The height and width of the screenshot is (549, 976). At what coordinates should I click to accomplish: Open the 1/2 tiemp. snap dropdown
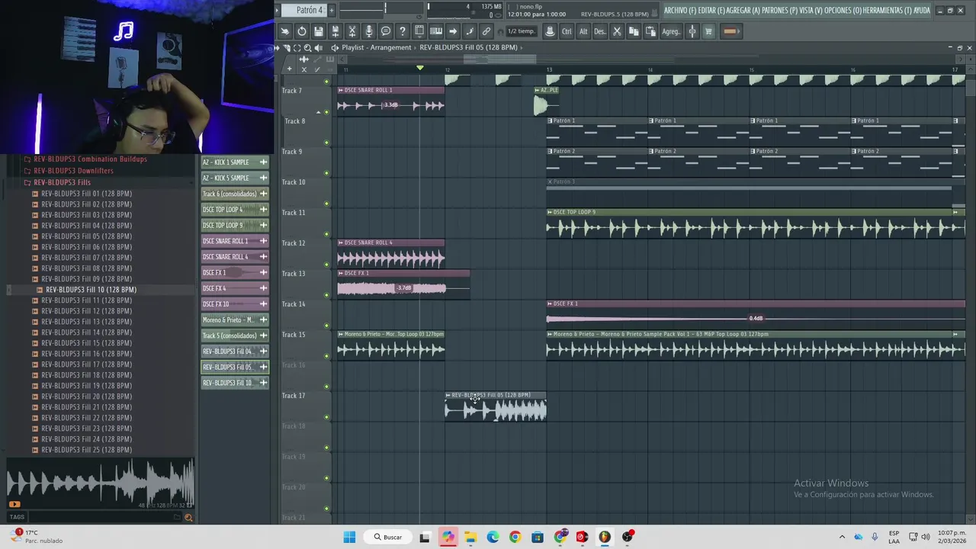tap(522, 31)
